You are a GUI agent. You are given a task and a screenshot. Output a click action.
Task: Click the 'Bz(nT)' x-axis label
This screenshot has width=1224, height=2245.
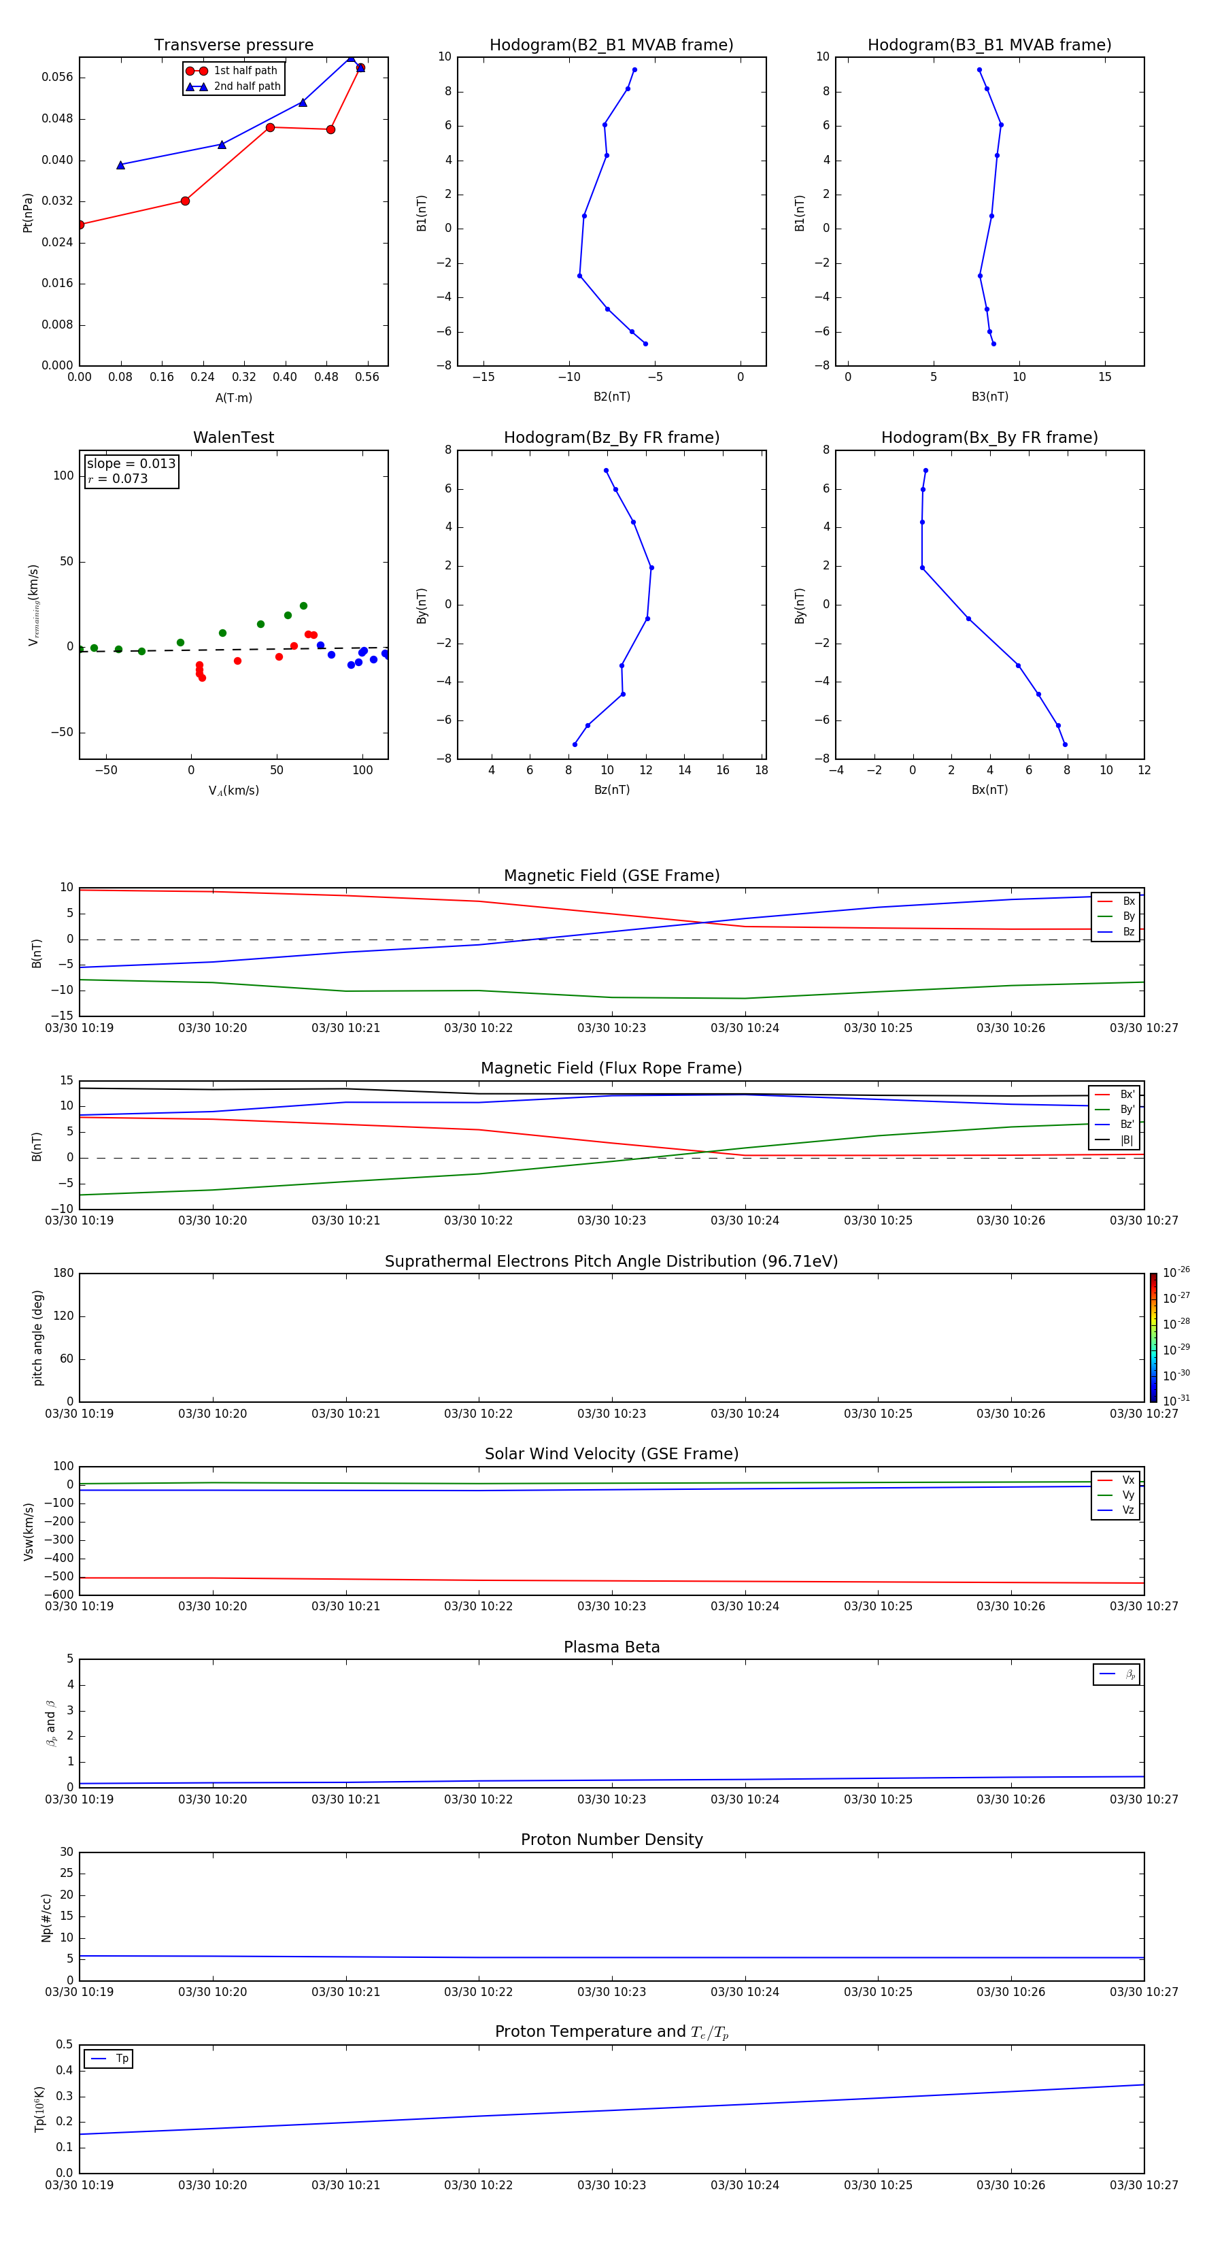(611, 790)
